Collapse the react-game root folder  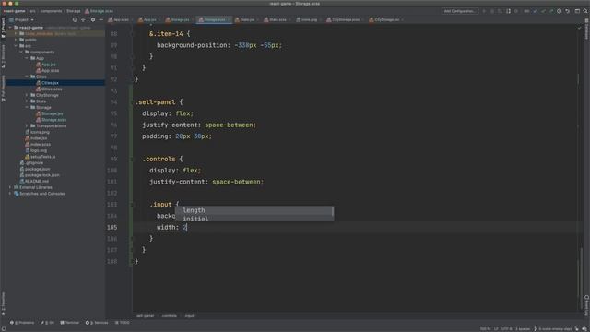(10, 28)
